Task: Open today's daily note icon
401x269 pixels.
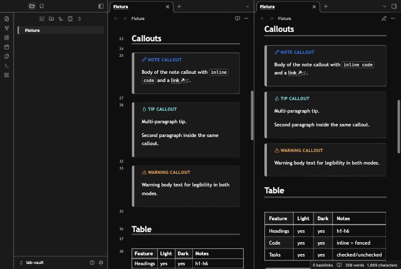Action: 7,47
